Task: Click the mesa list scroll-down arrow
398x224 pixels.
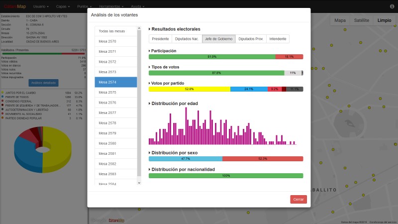Action: click(139, 183)
